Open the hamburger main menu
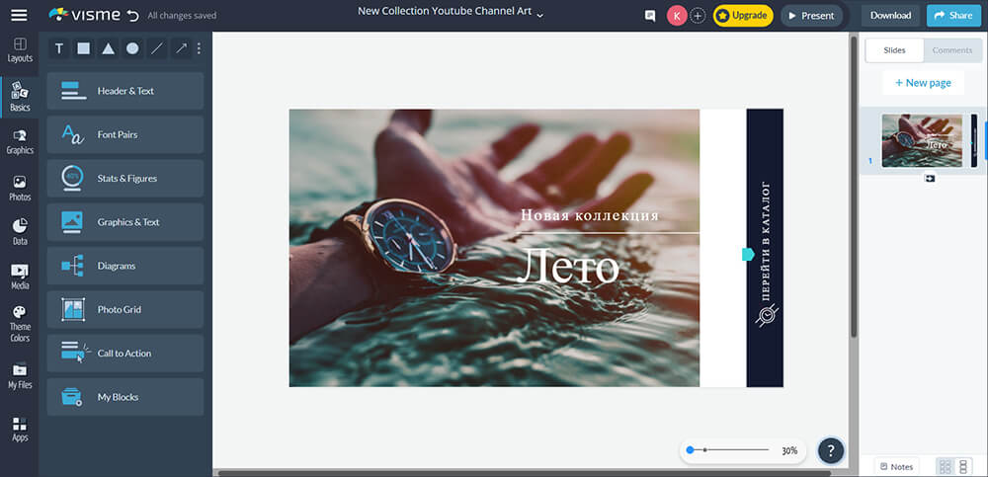 pos(19,15)
